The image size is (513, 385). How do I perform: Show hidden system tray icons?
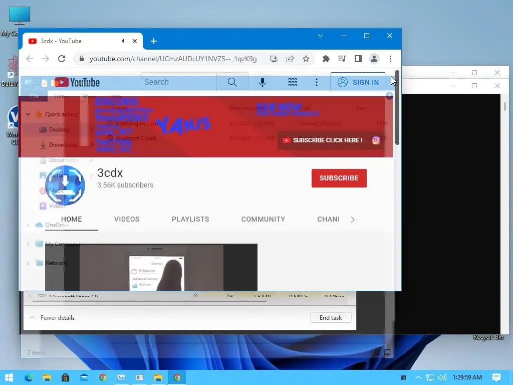(418, 377)
